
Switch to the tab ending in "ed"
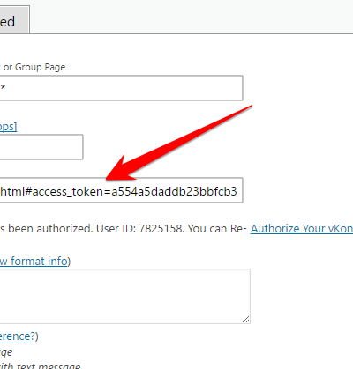tap(14, 19)
